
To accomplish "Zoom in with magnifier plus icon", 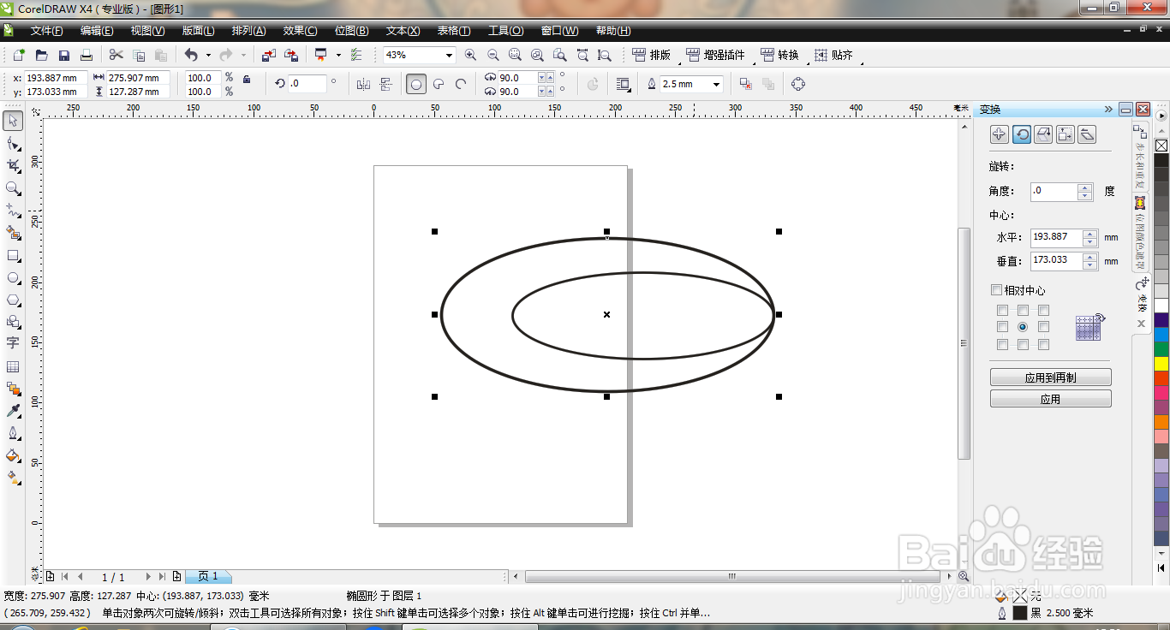I will 470,56.
